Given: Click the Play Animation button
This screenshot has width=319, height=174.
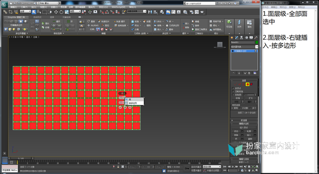Looking at the screenshot, I should tap(233, 167).
